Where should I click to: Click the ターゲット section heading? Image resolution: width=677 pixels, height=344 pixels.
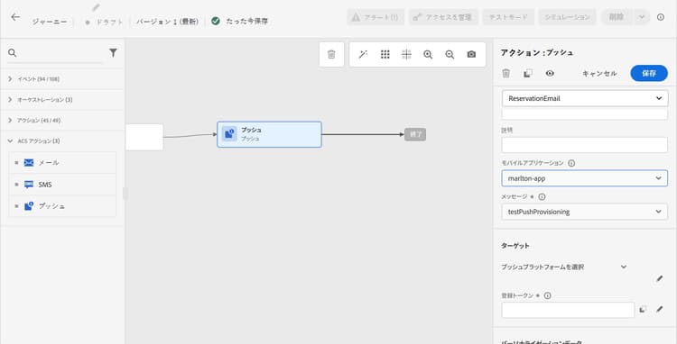pyautogui.click(x=515, y=246)
